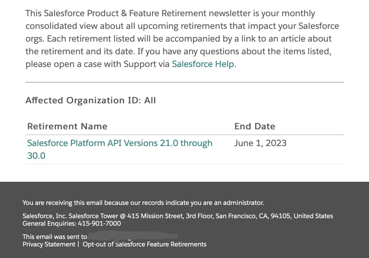The height and width of the screenshot is (258, 369).
Task: Click Opt-out of Salesforce Feature Retirements link
Action: (x=145, y=244)
